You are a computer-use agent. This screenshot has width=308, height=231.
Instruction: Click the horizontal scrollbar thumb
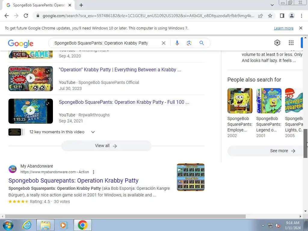coord(125,217)
